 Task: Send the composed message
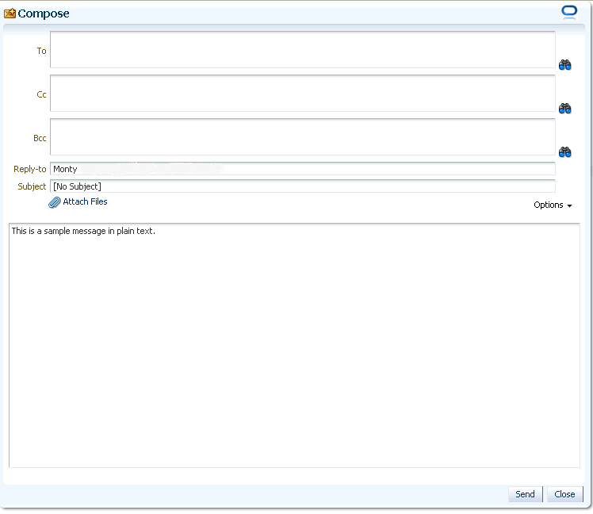525,494
